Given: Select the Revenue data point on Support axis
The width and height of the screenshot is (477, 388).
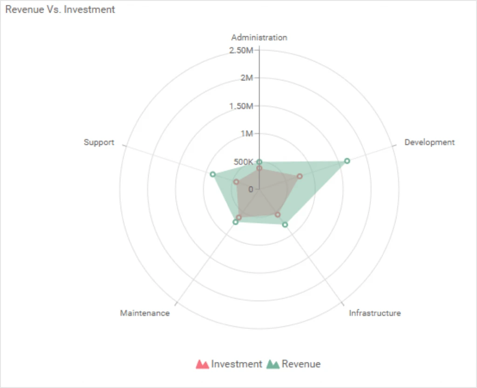Looking at the screenshot, I should coord(212,174).
